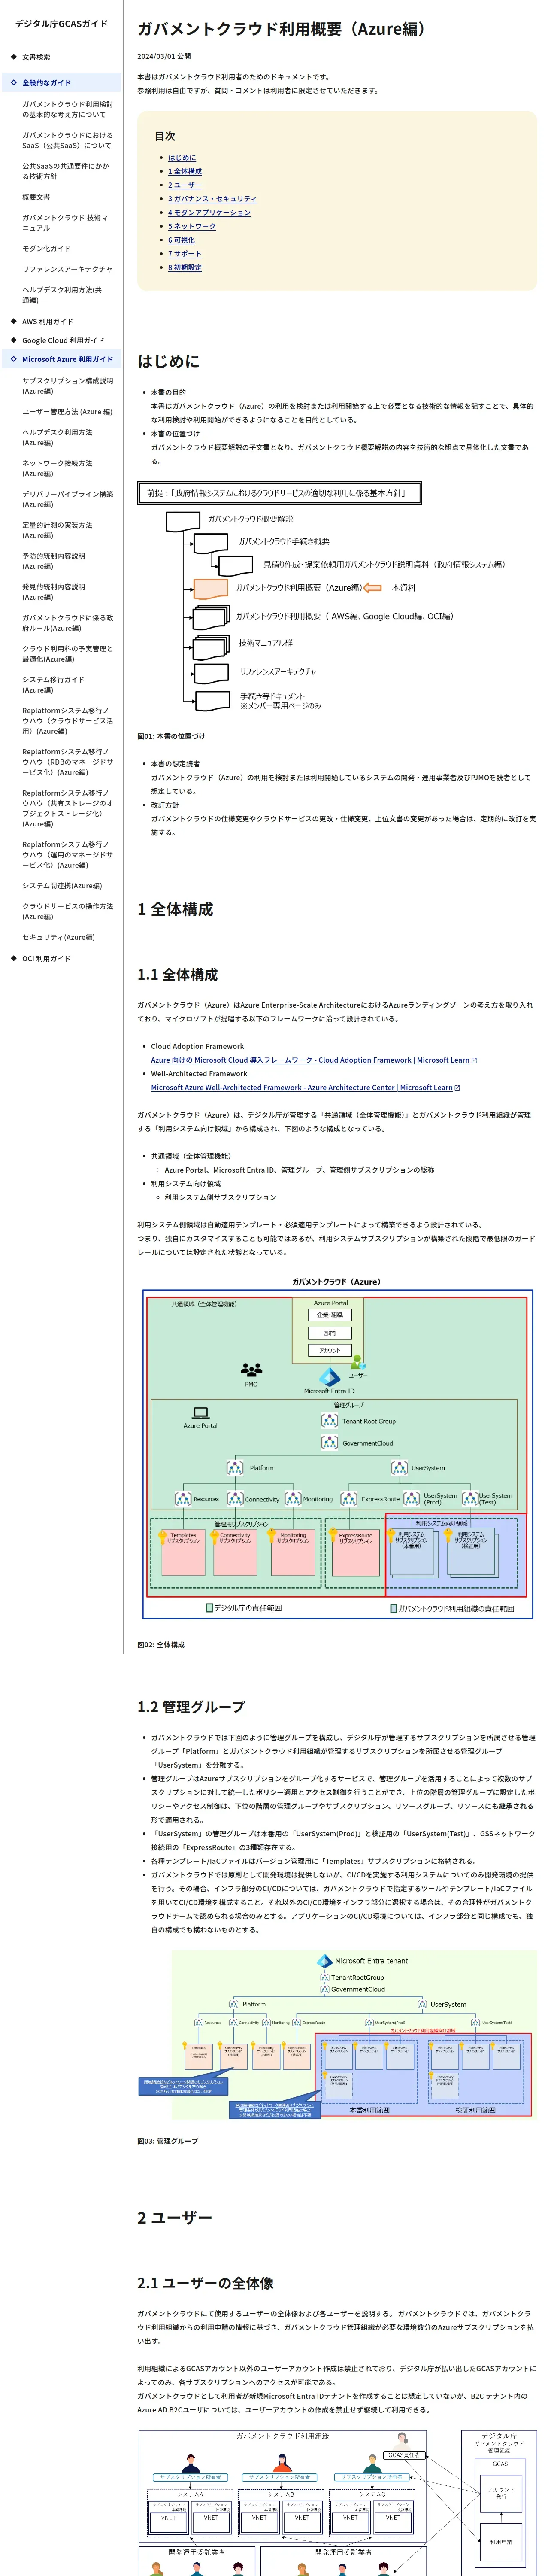Click the 2024/03/01 公開 date text
Image resolution: width=551 pixels, height=2576 pixels.
[164, 56]
